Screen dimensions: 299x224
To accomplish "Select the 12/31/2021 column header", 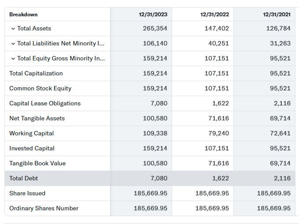I will tap(277, 15).
